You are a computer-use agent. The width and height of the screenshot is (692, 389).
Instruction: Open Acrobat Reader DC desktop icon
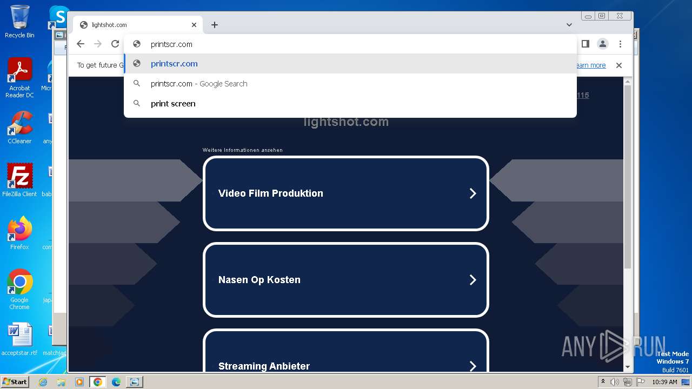point(19,78)
